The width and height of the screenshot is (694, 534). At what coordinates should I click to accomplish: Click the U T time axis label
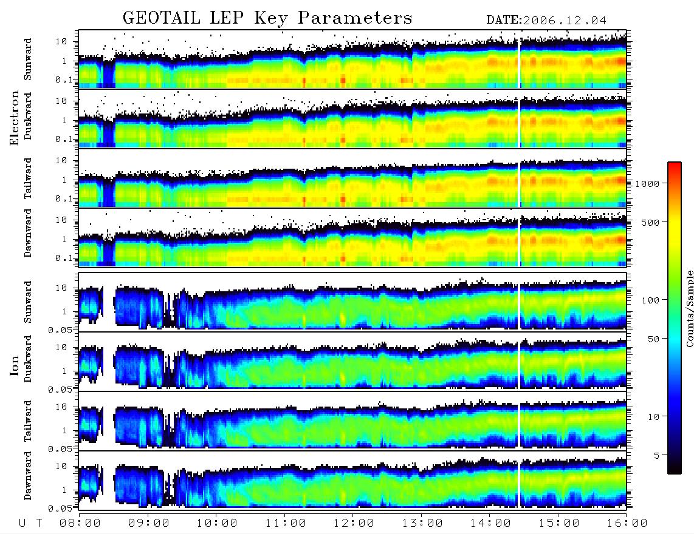31,524
